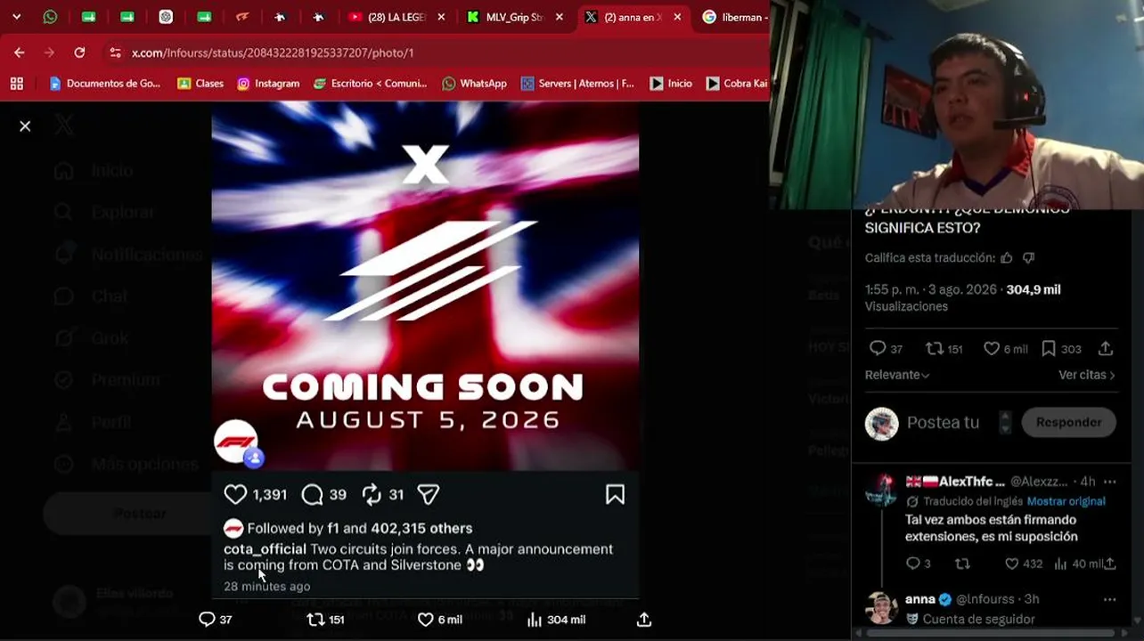Click the Coming Soon photo image

tap(425, 285)
